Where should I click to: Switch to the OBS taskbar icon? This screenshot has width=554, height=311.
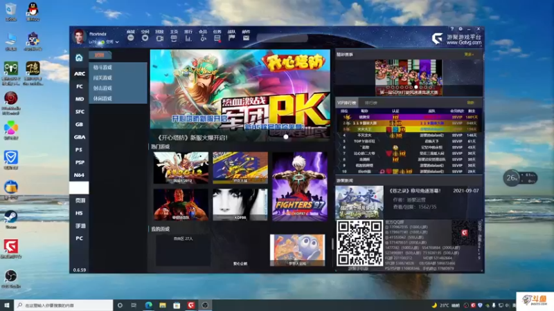[x=205, y=305]
